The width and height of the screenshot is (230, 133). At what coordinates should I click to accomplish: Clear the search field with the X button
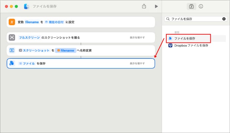(x=224, y=19)
